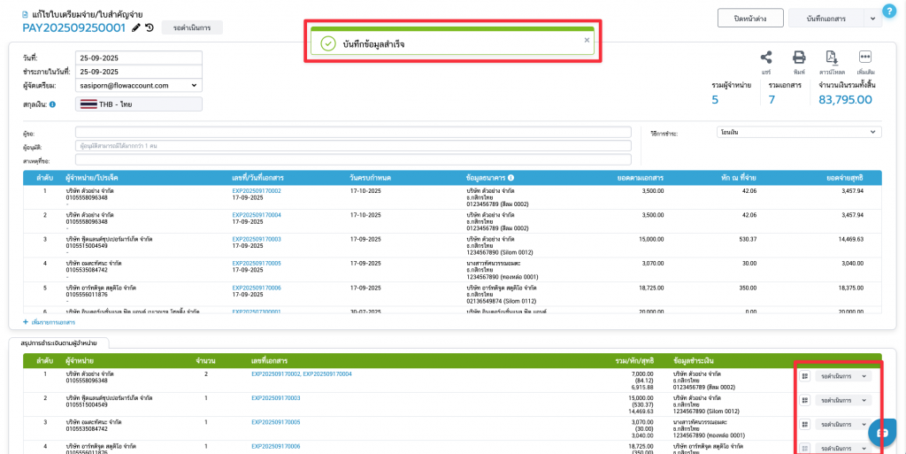Open the chat support bubble
Screen dimensions: 906x454
[882, 431]
